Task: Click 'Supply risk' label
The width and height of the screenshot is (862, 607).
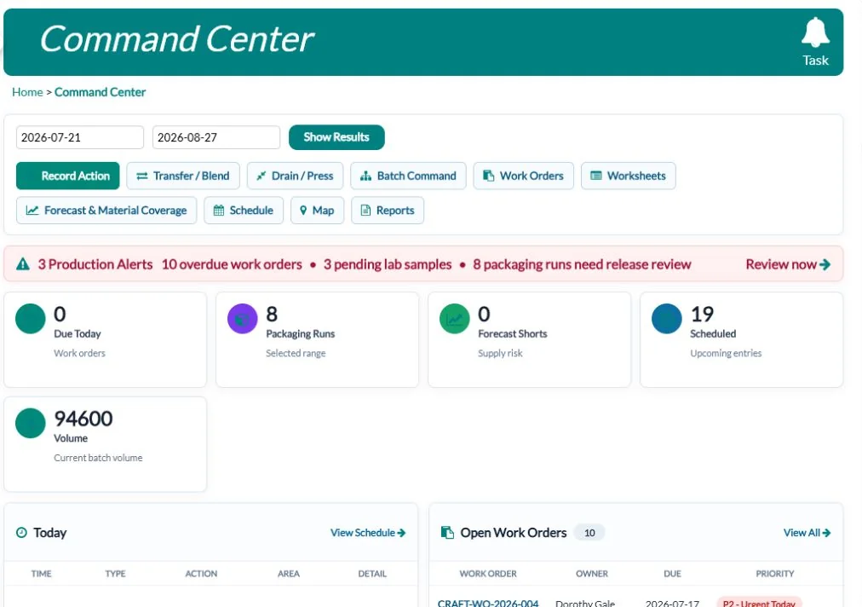Action: pos(500,353)
